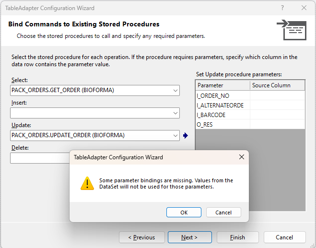Select the I_ORDER_NO parameter row
Image resolution: width=316 pixels, height=248 pixels.
coord(222,95)
